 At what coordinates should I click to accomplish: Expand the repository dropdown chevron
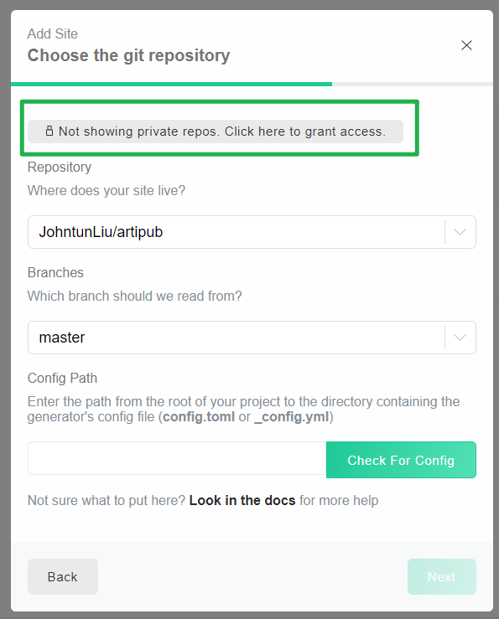coord(460,232)
